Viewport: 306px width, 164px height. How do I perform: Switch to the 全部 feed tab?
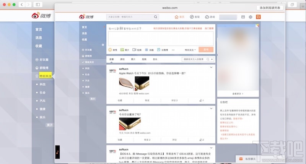[111, 59]
